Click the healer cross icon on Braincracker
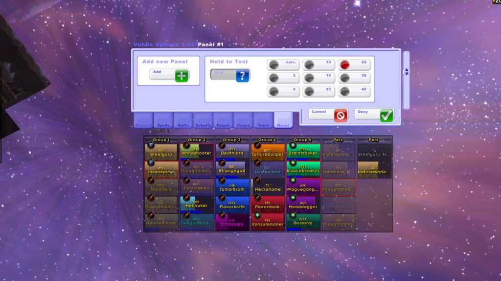This screenshot has height=281, width=501. 293,145
